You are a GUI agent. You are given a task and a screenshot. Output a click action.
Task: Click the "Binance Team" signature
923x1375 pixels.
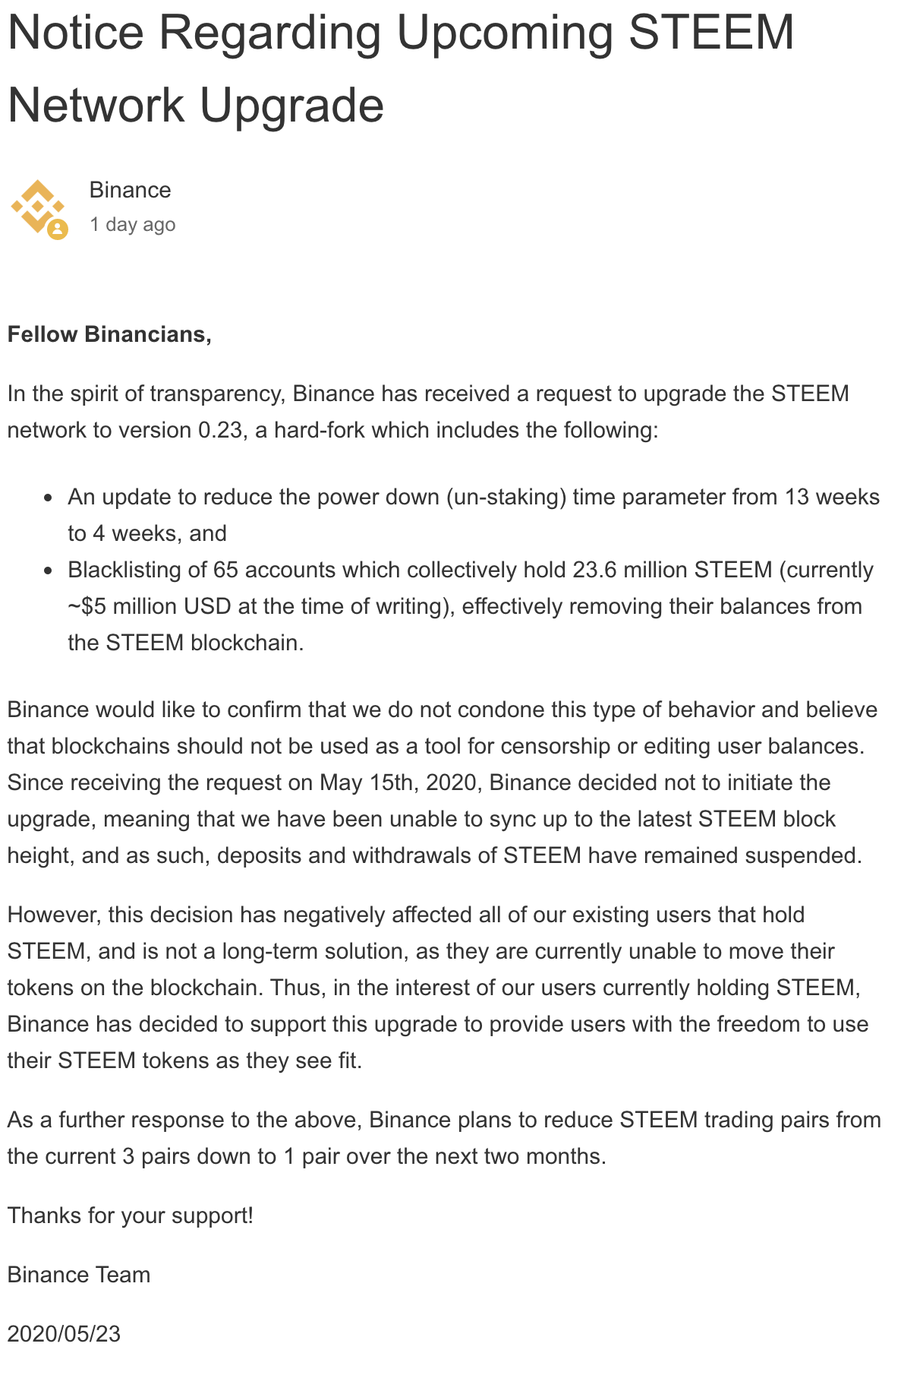pos(79,1275)
